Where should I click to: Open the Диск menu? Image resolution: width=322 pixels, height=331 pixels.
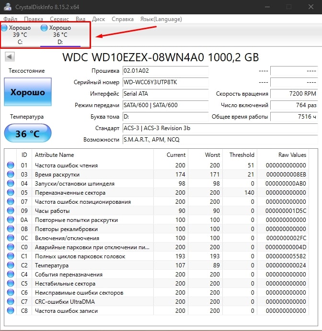coord(98,19)
